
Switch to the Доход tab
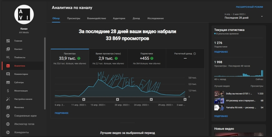coord(136,18)
